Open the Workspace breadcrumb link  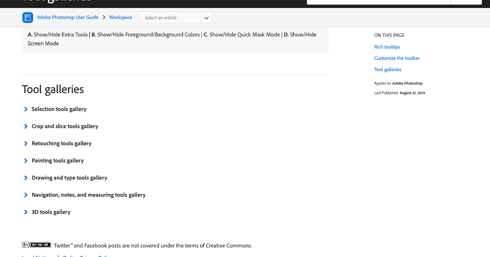tap(120, 18)
